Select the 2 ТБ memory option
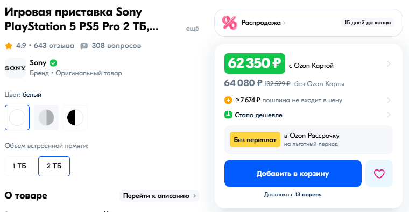Screen dimensions: 409x212 coord(54,166)
